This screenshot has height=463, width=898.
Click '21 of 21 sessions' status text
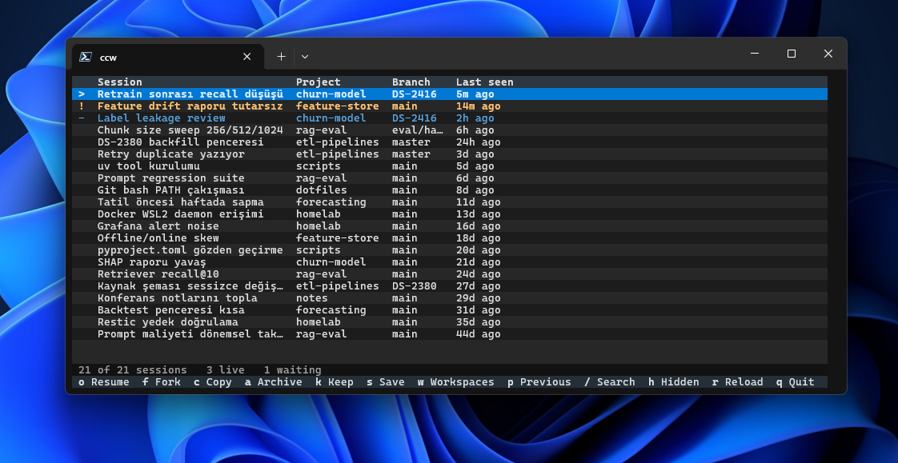pyautogui.click(x=132, y=369)
